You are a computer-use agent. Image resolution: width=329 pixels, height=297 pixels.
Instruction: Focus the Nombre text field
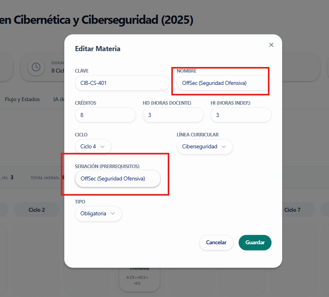coord(223,83)
